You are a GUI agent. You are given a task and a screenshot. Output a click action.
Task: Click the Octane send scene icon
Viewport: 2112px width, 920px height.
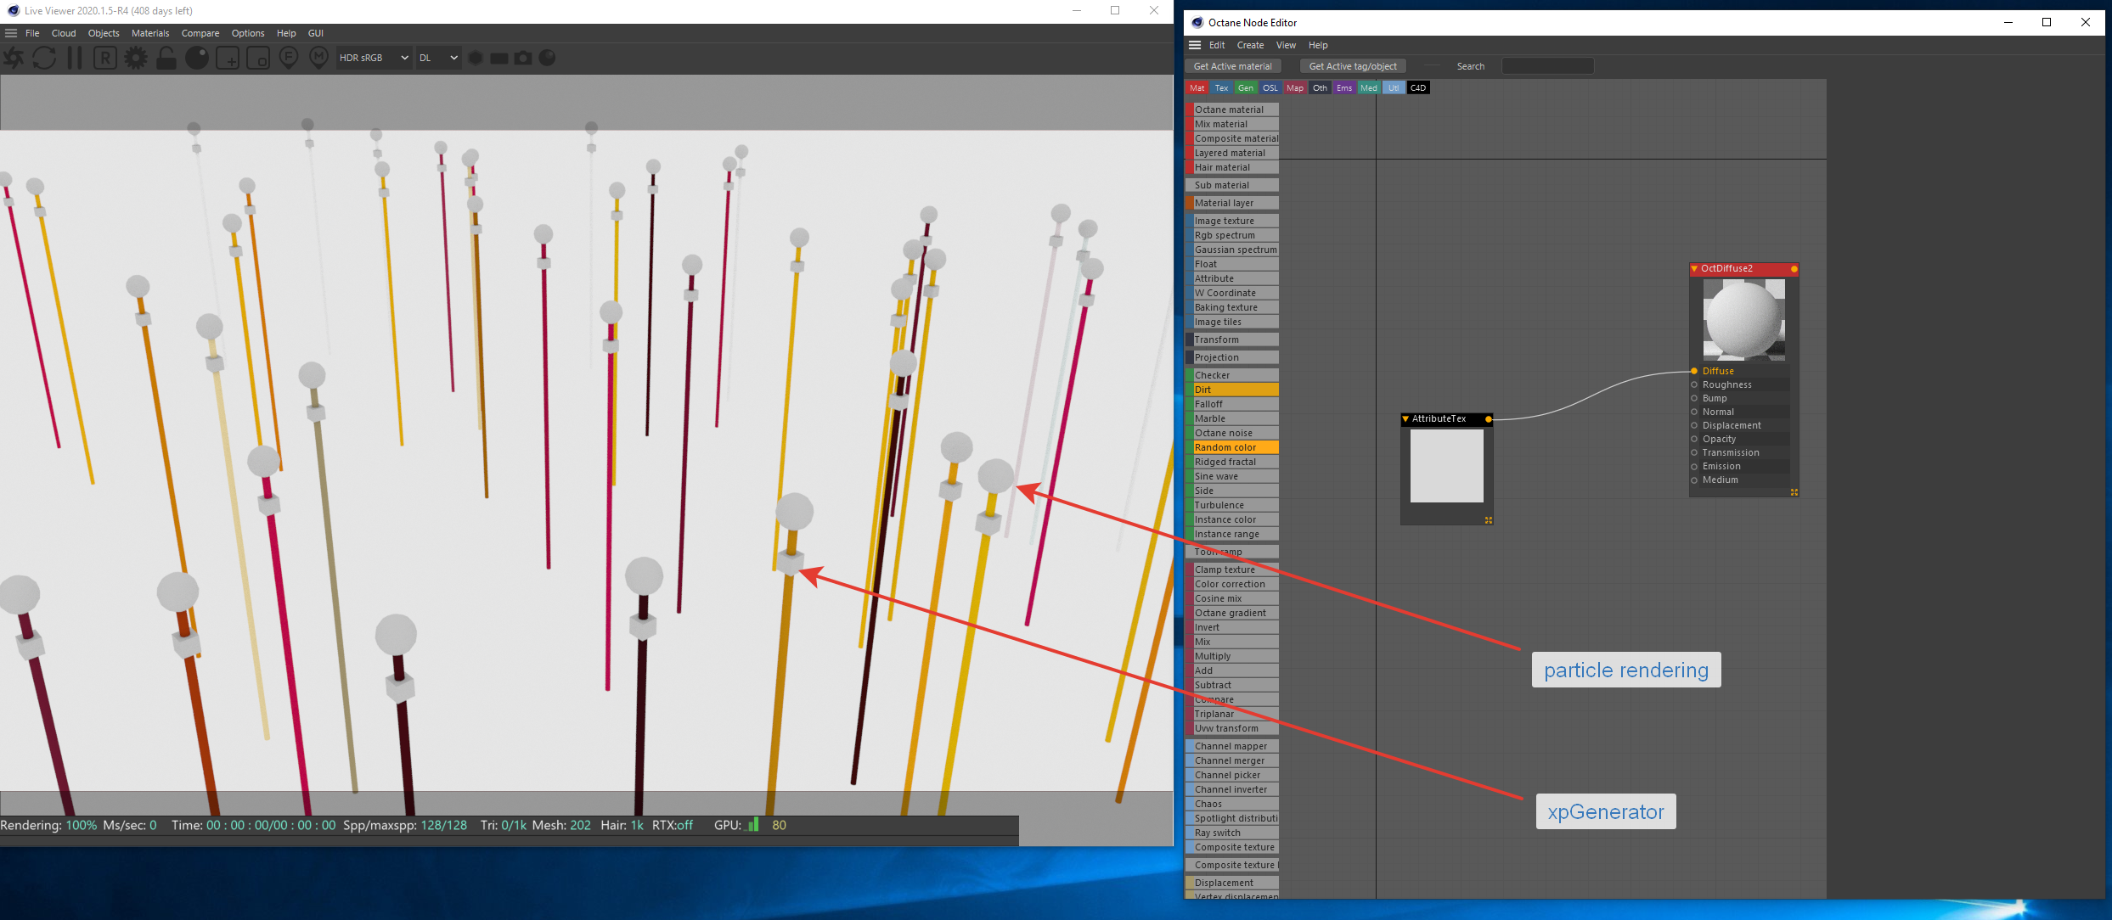coord(14,58)
